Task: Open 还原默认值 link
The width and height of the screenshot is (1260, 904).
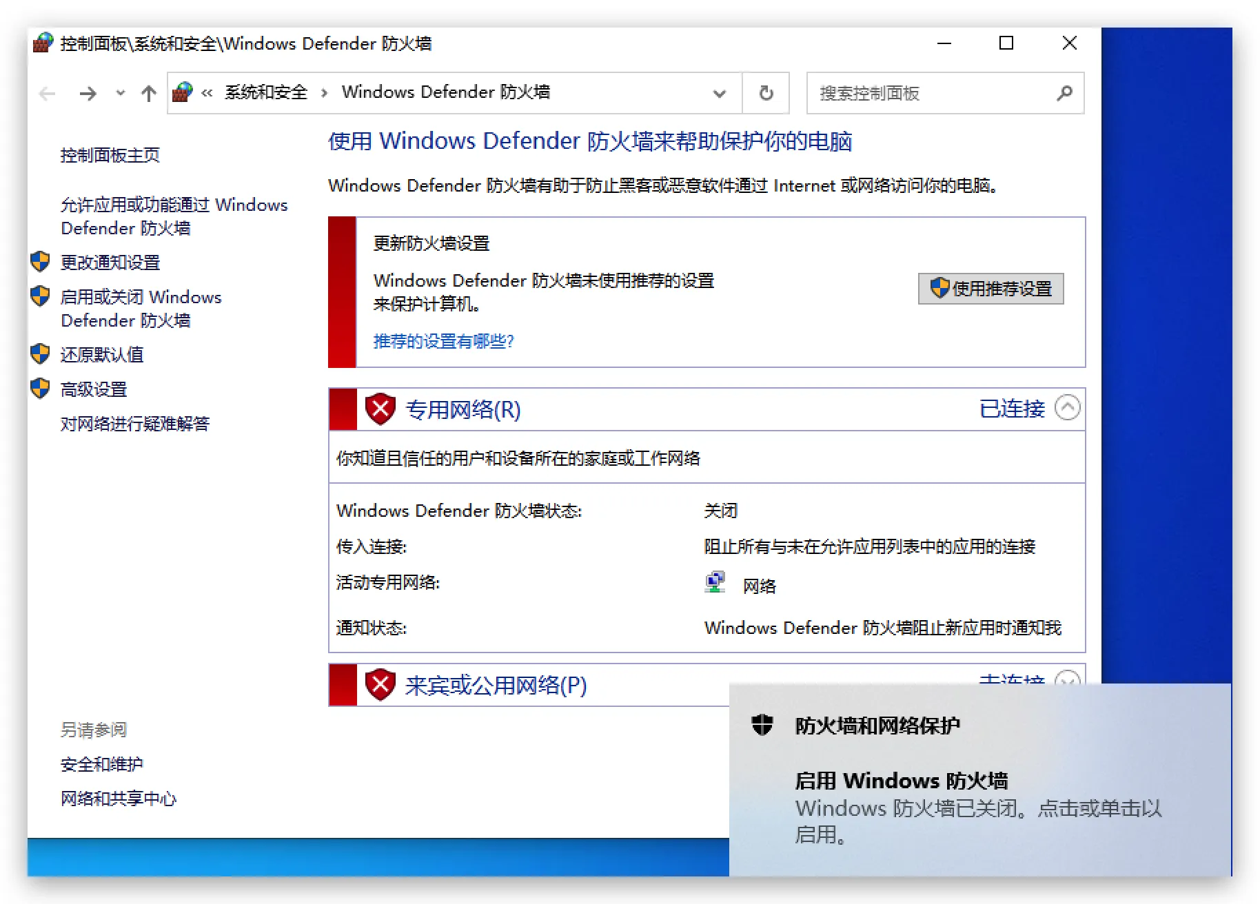Action: pyautogui.click(x=102, y=355)
